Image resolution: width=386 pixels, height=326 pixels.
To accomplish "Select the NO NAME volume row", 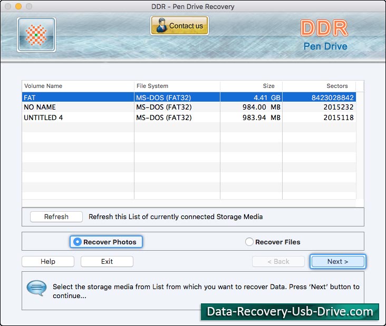I will point(189,107).
